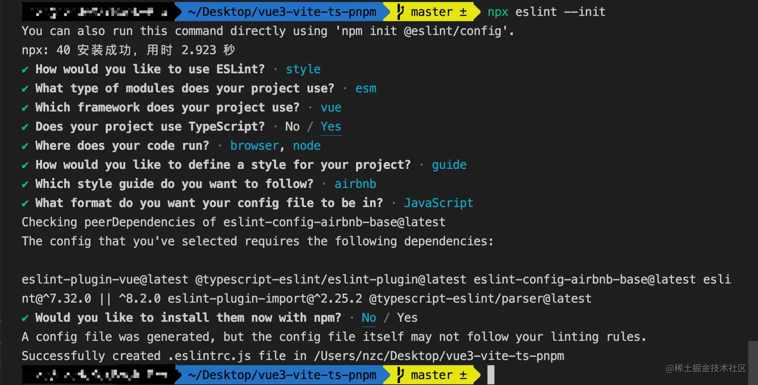Select "Yes" for the npm install prompt
The height and width of the screenshot is (385, 758).
[407, 317]
